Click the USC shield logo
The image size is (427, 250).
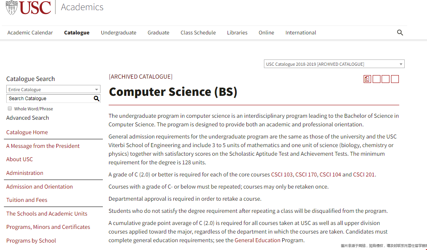[x=12, y=7]
